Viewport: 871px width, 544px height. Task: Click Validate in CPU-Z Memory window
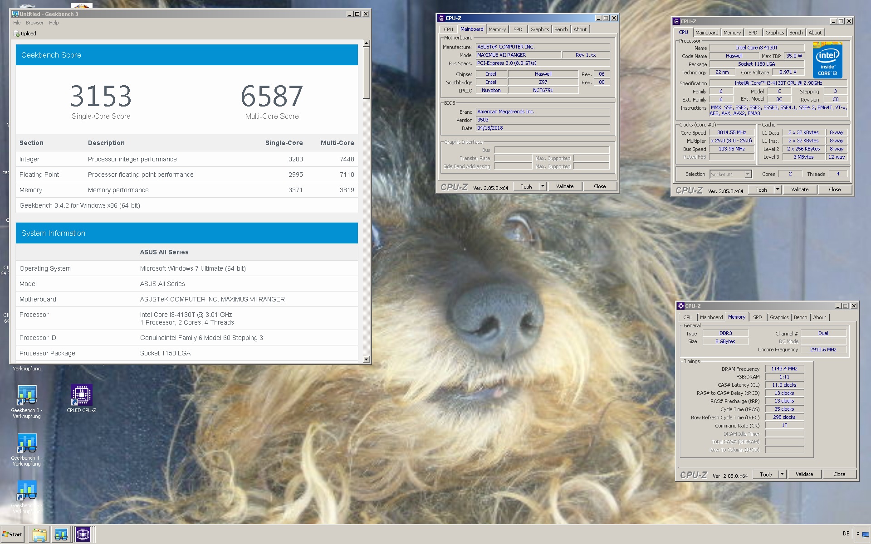pos(804,474)
